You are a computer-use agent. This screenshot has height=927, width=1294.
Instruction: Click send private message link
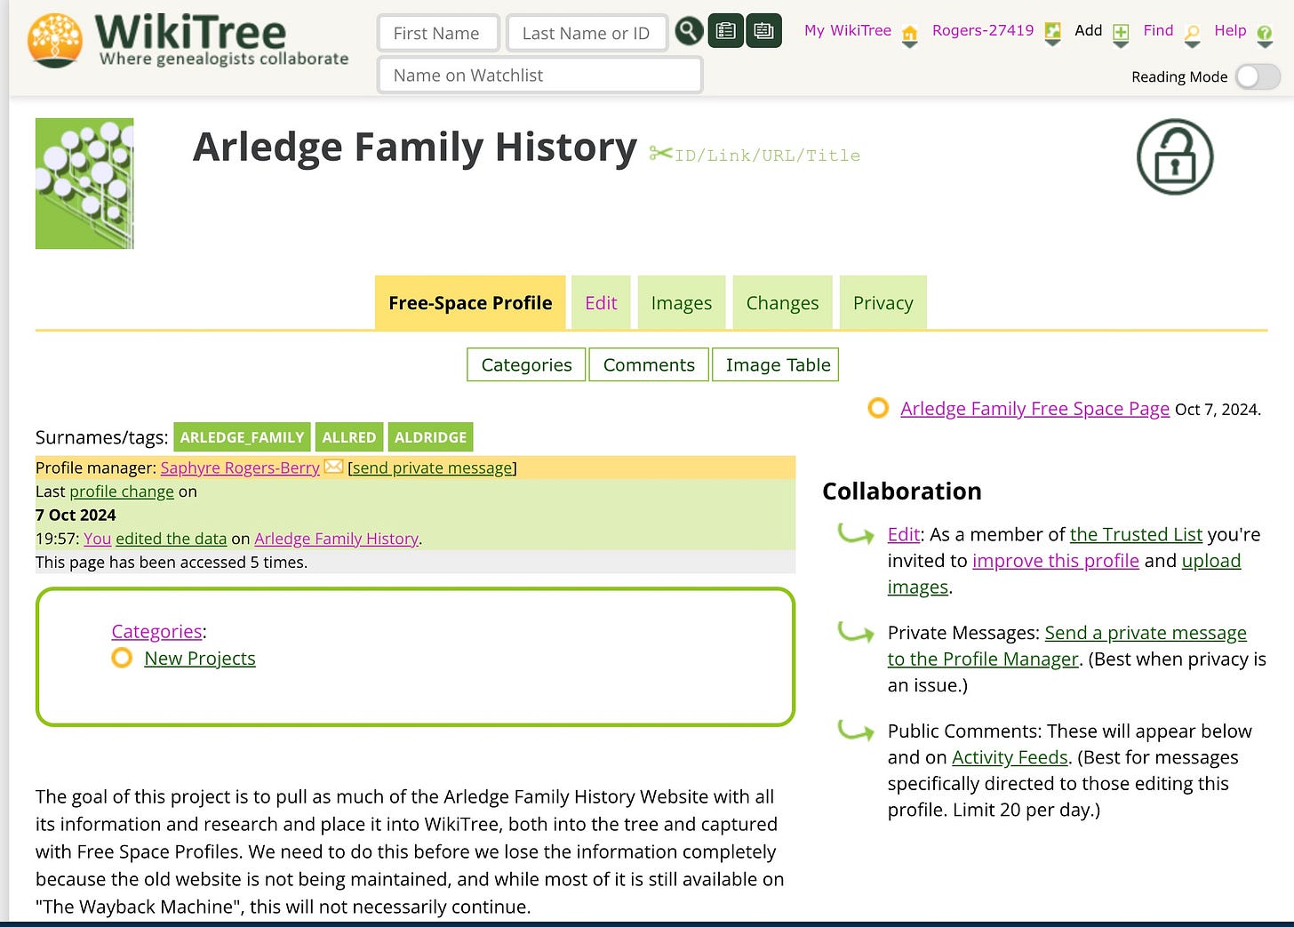[x=432, y=467]
